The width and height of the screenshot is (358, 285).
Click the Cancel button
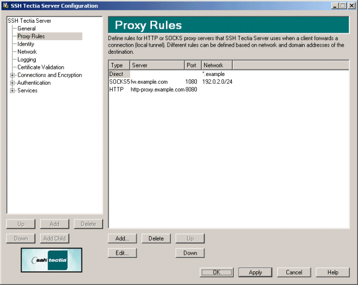[294, 273]
